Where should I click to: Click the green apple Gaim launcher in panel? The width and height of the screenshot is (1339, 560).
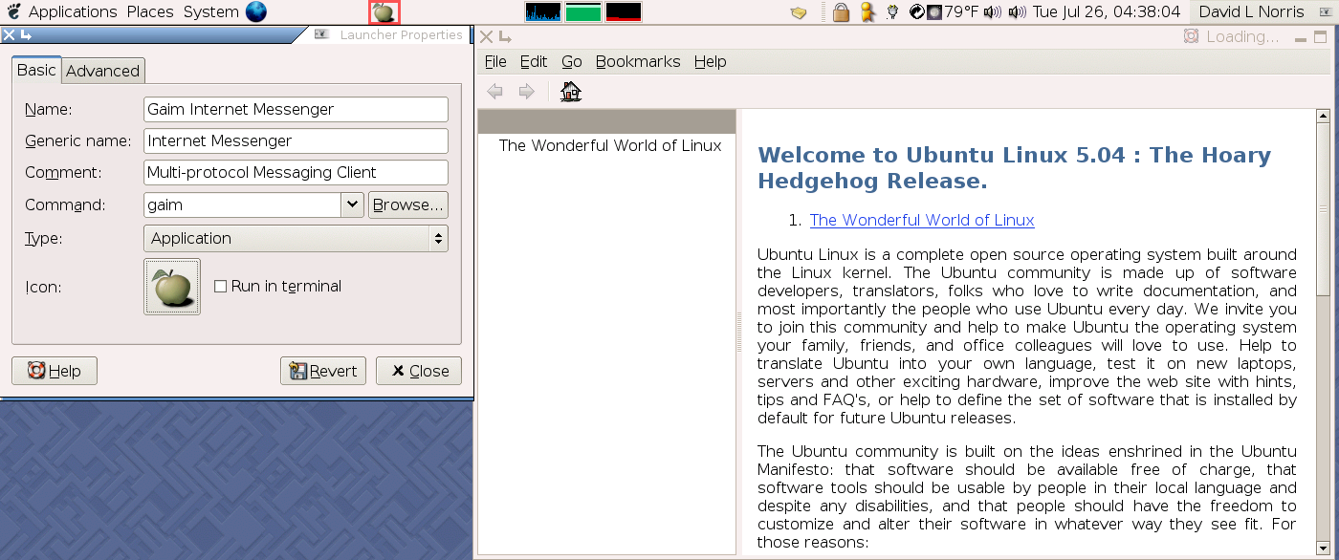pyautogui.click(x=384, y=12)
